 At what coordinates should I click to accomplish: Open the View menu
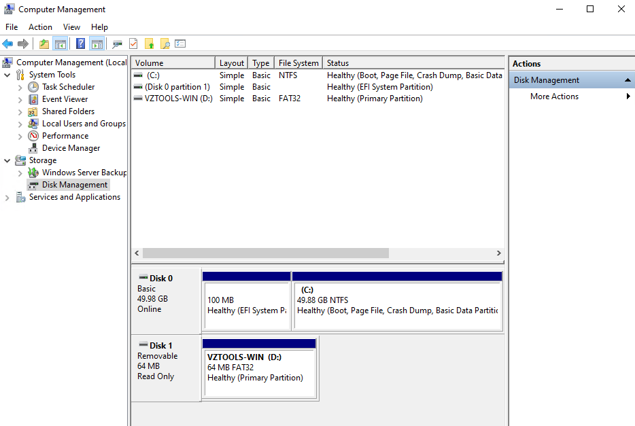point(71,27)
